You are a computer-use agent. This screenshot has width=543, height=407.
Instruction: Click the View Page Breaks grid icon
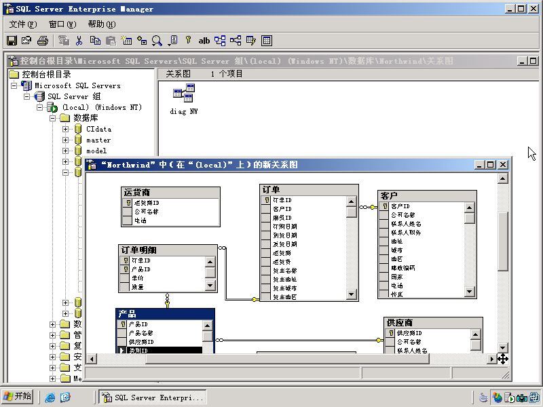point(267,41)
